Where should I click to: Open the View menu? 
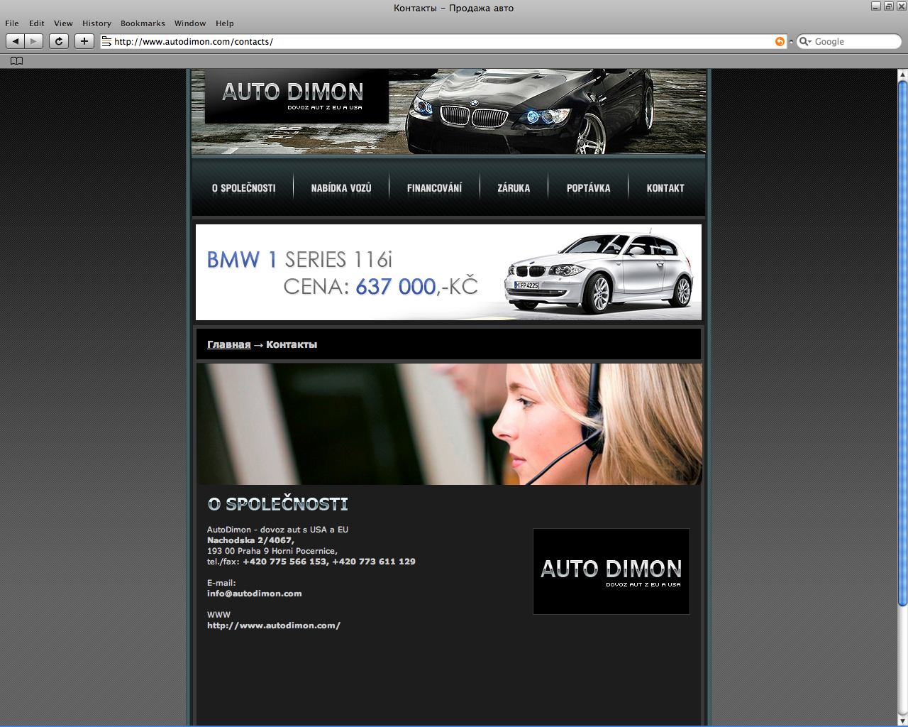click(x=63, y=23)
